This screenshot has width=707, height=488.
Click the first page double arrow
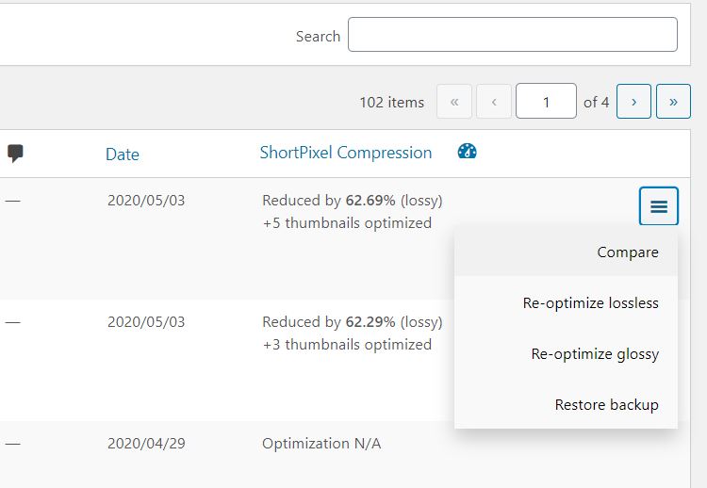click(454, 102)
